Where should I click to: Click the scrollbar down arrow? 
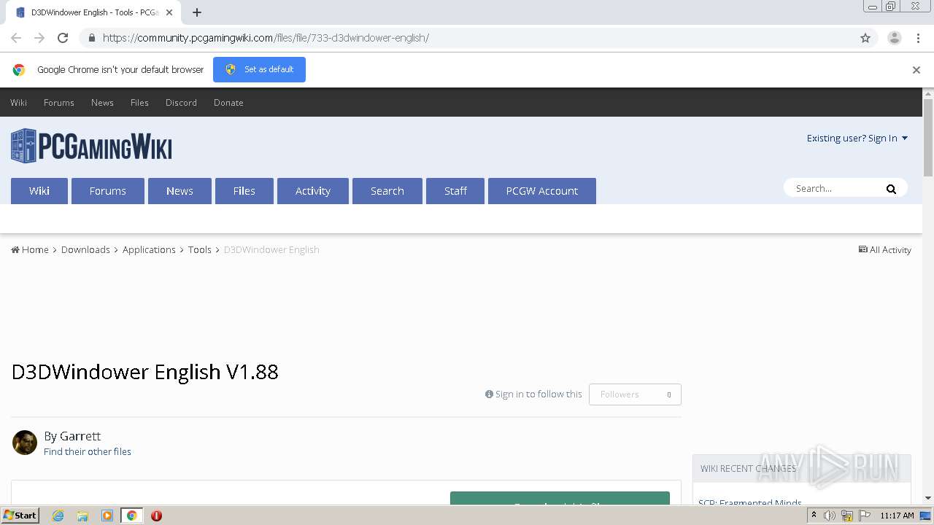928,499
